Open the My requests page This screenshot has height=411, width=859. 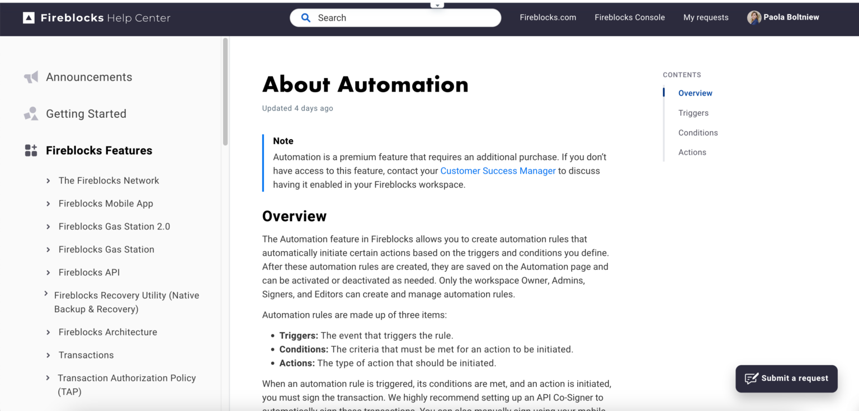pos(706,17)
